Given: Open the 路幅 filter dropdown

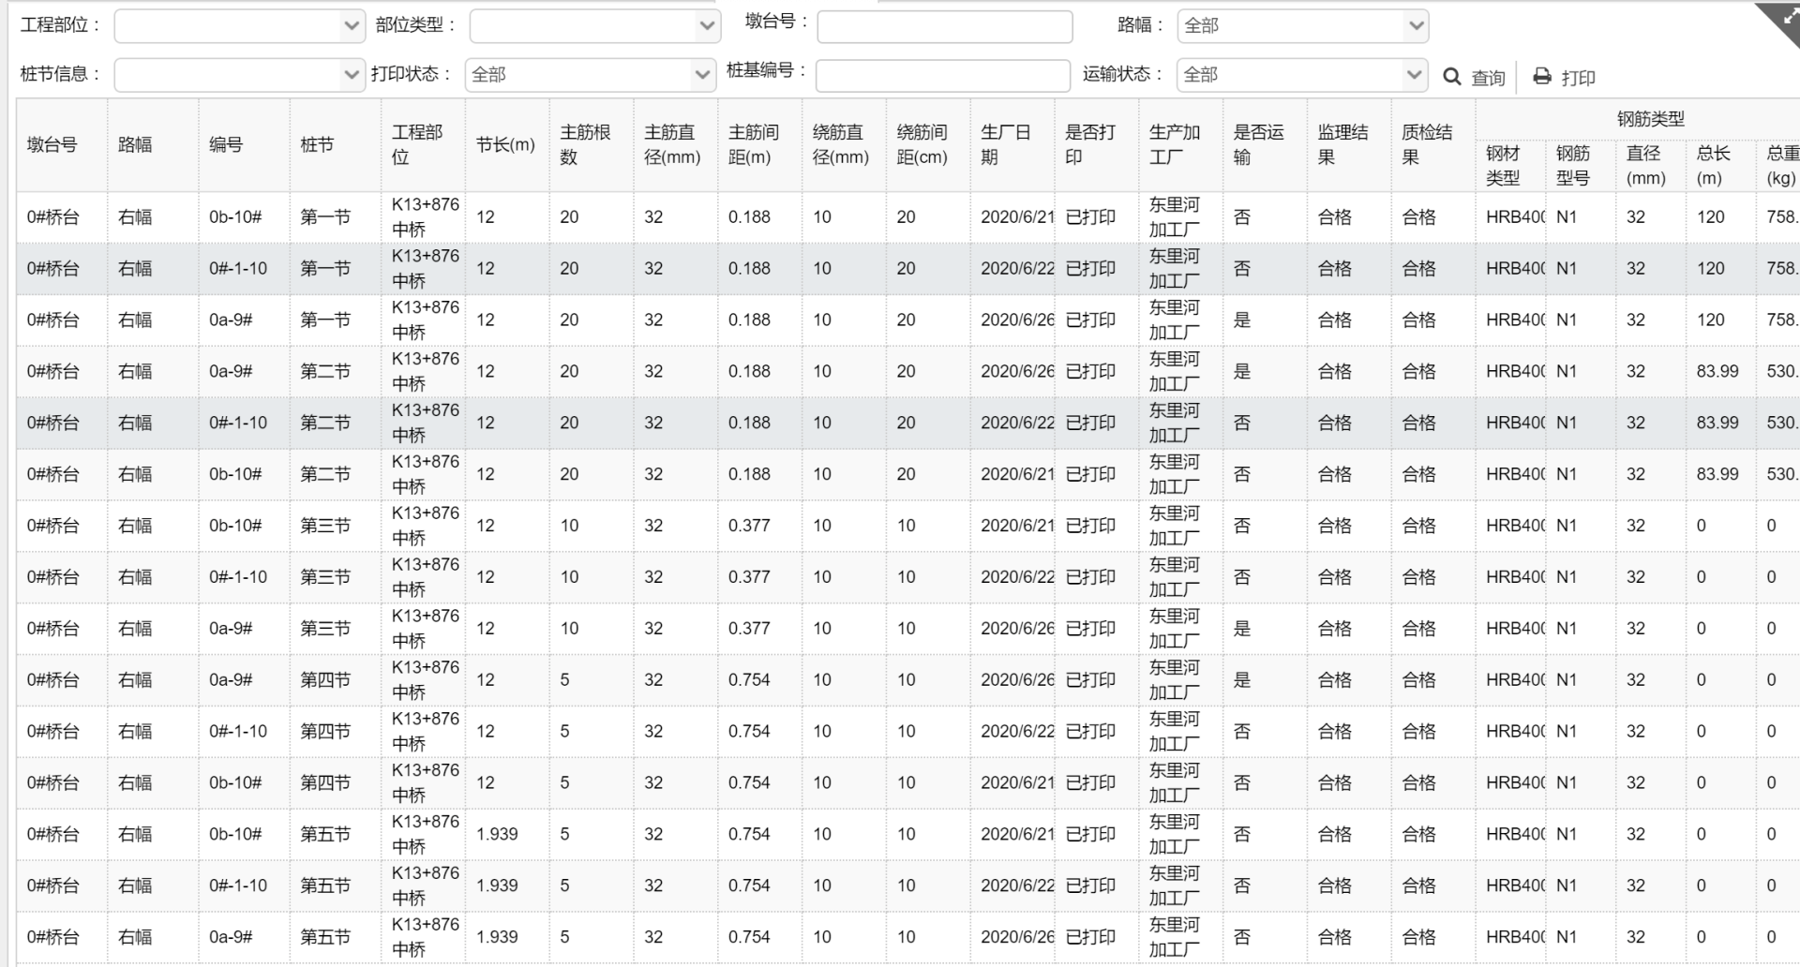Looking at the screenshot, I should (1302, 26).
